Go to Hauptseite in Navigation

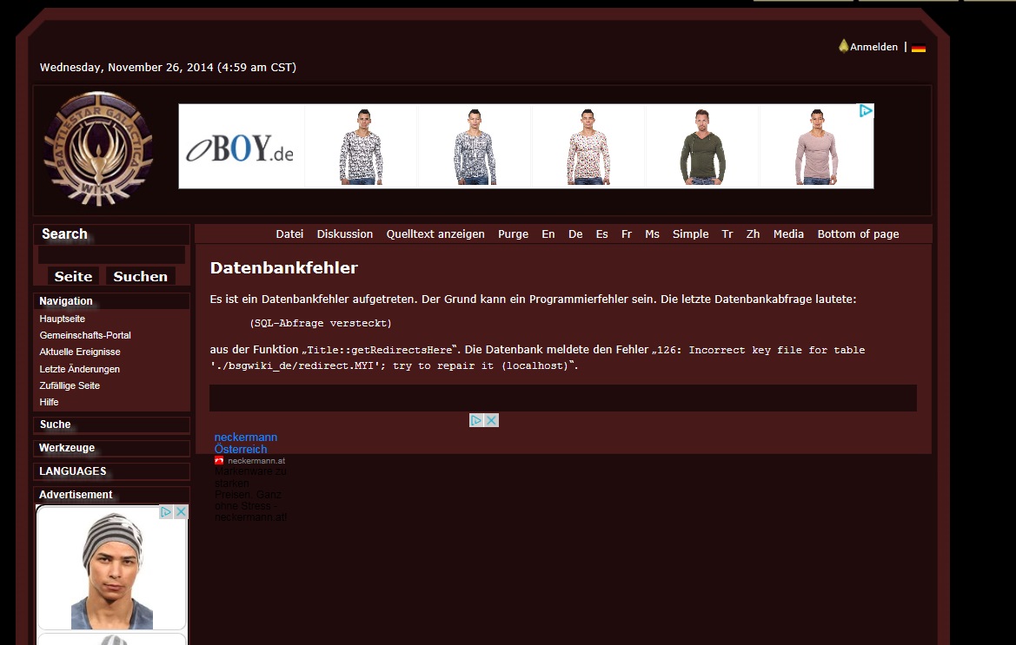pos(63,319)
